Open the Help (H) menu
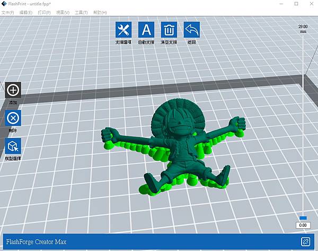The image size is (318, 251). pos(100,13)
